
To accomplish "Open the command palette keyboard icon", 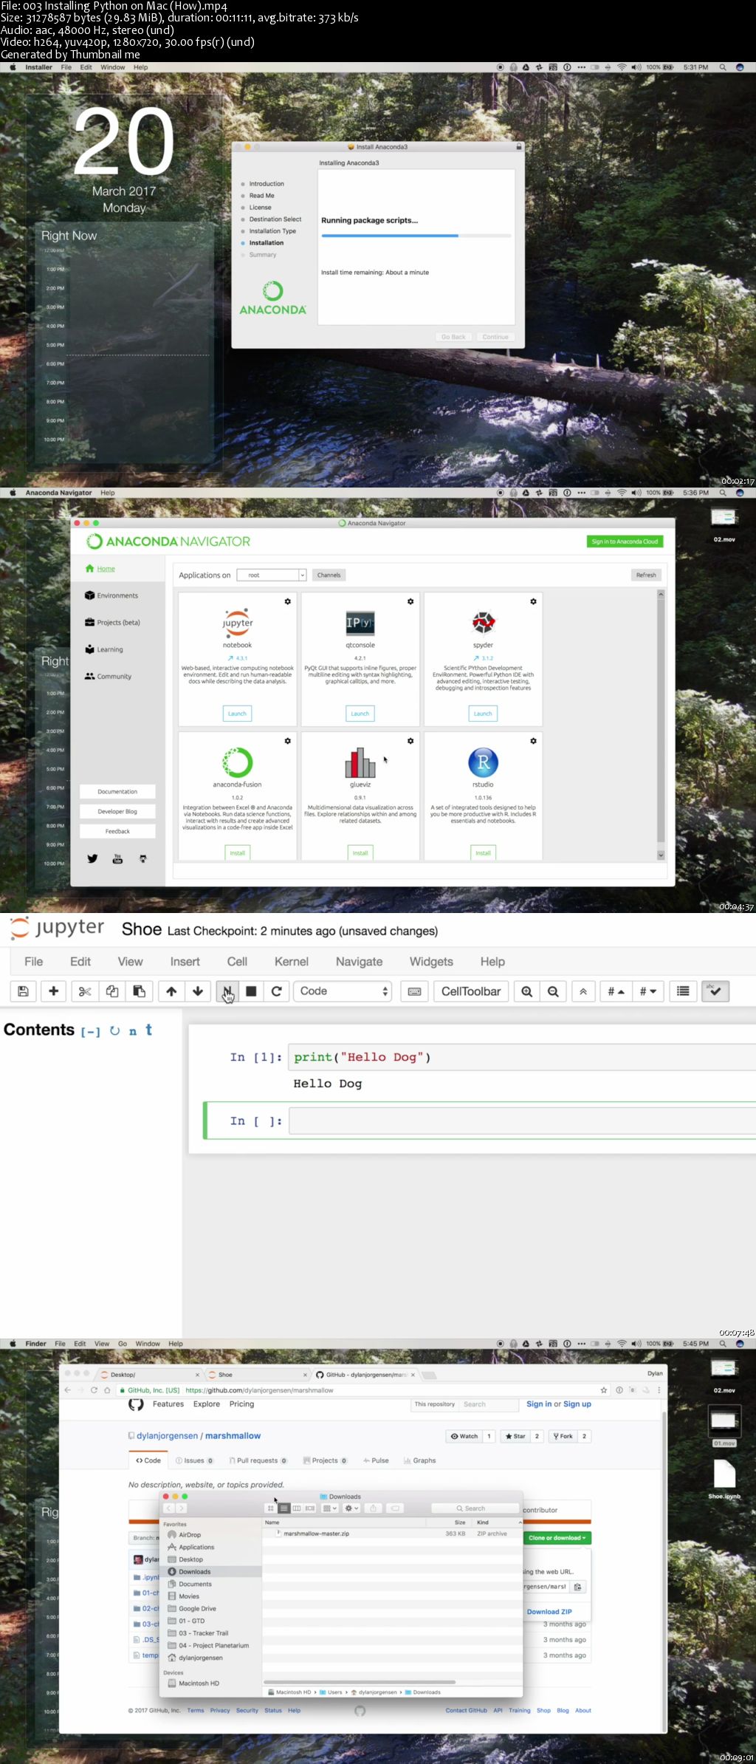I will click(x=414, y=991).
